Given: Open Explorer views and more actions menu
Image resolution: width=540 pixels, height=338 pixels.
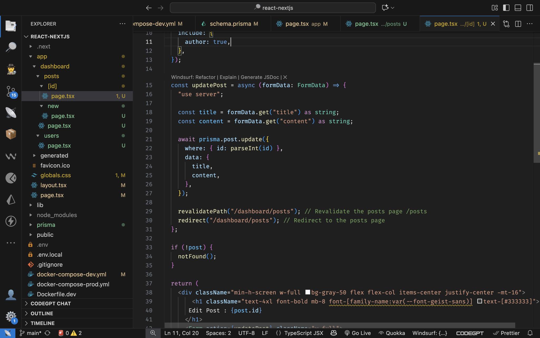Looking at the screenshot, I should (122, 24).
